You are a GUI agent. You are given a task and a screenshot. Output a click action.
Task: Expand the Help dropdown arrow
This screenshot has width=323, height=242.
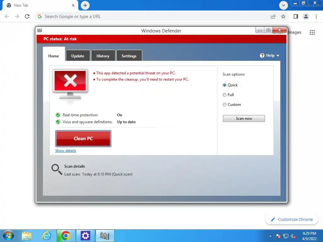278,55
